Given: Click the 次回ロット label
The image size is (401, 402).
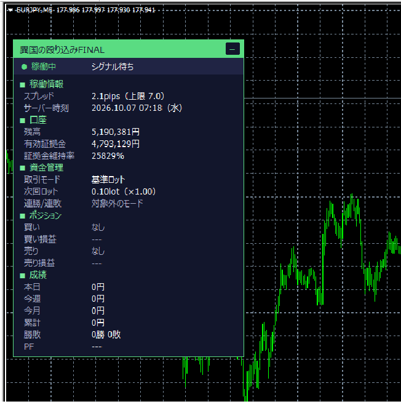Looking at the screenshot, I should (41, 191).
